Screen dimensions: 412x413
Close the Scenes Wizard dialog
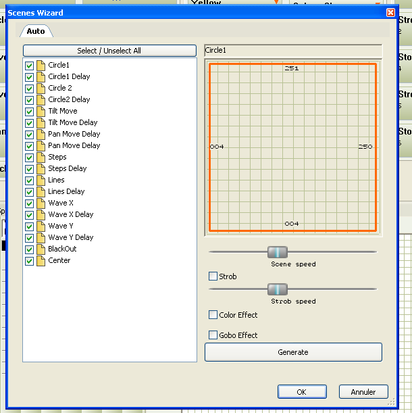tap(390, 12)
